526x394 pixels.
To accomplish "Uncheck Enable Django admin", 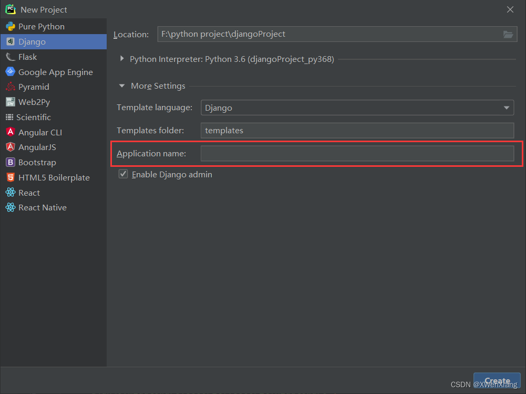I will [x=122, y=174].
